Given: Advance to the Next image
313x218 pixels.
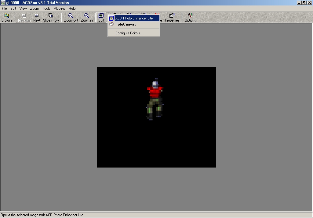Looking at the screenshot, I should coord(37,18).
